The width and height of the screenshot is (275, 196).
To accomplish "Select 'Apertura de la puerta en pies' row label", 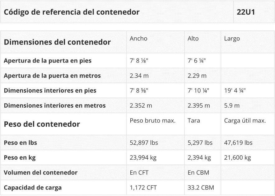I will tap(48, 61).
